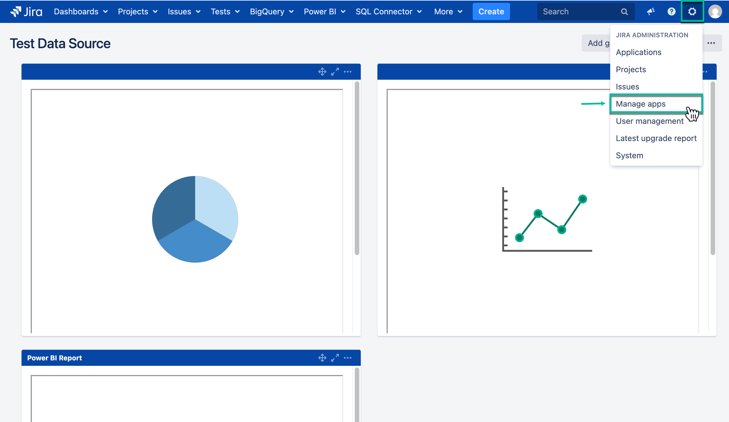This screenshot has width=729, height=422.
Task: Click the user avatar icon
Action: point(715,11)
